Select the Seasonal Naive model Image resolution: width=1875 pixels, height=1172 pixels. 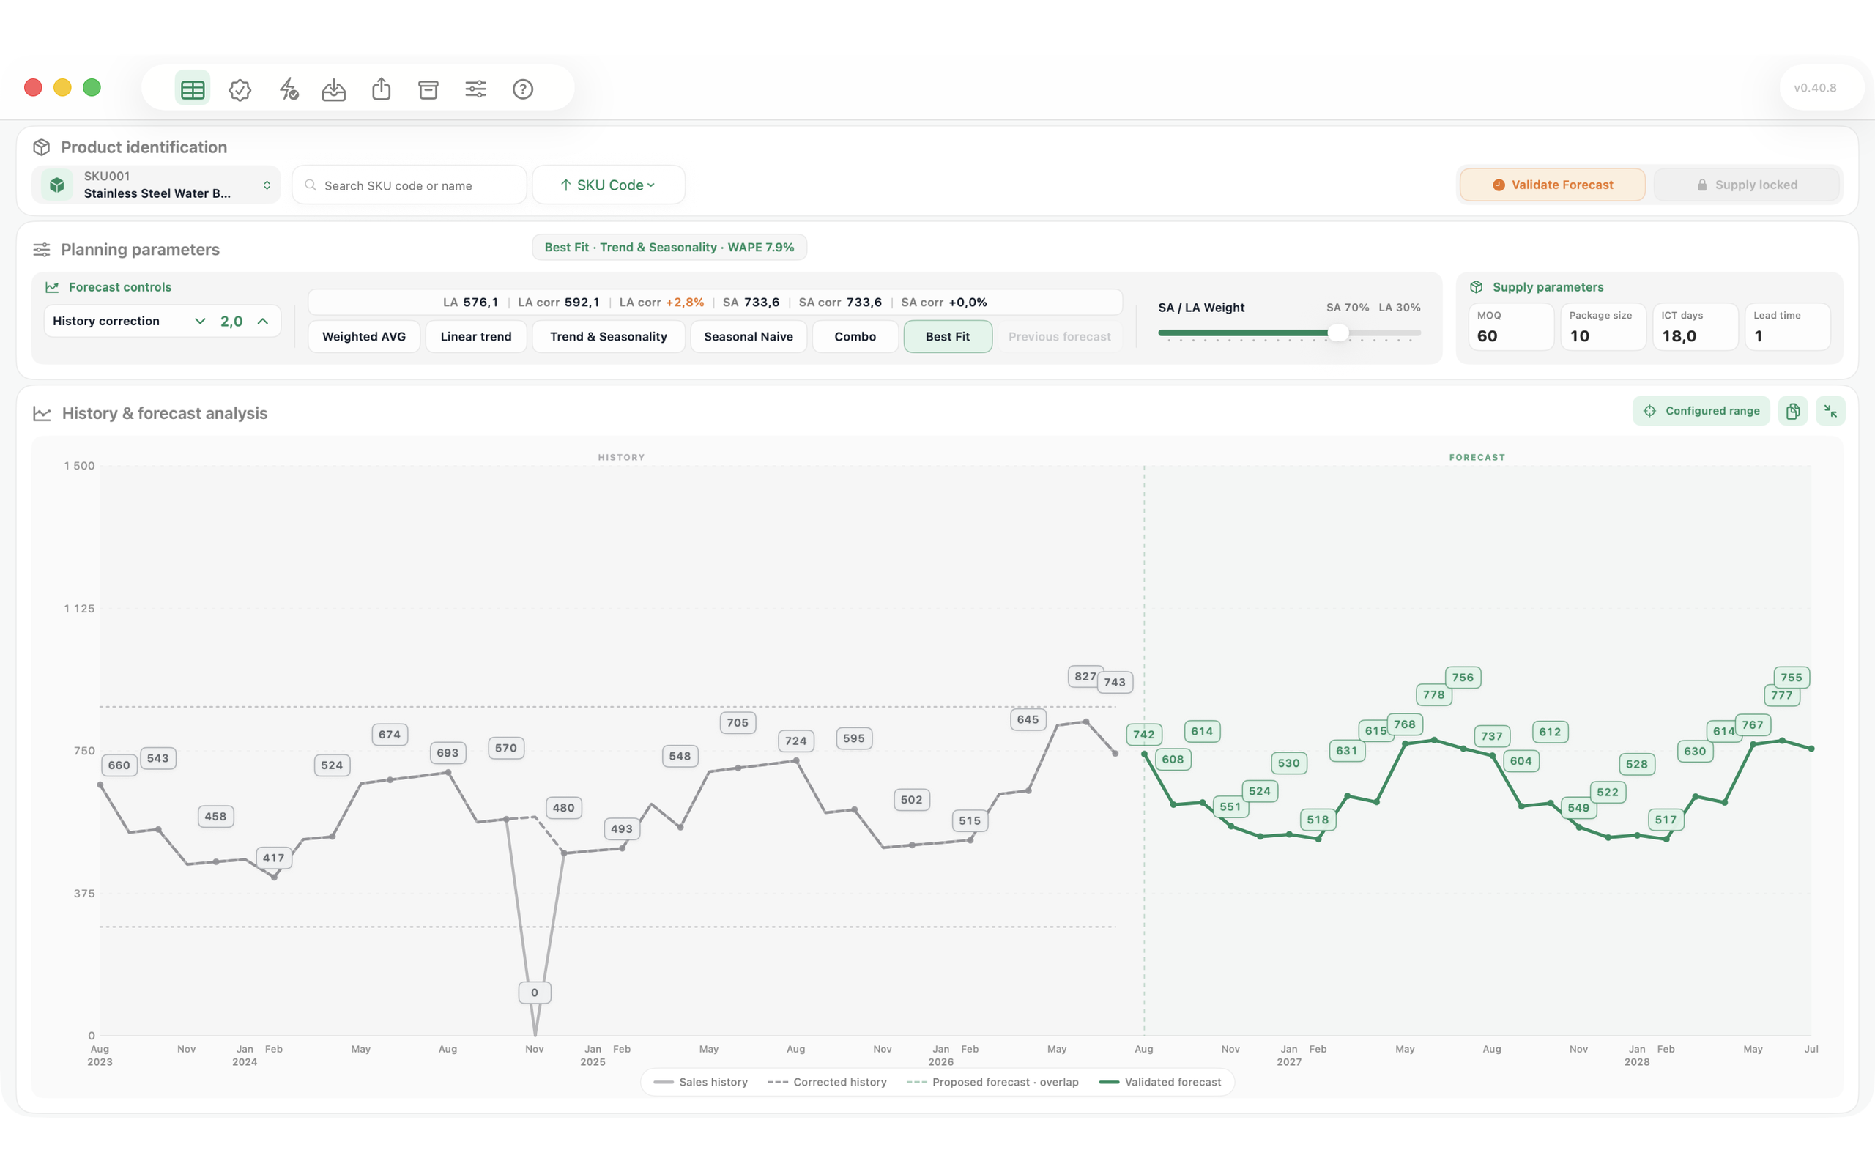click(x=749, y=336)
